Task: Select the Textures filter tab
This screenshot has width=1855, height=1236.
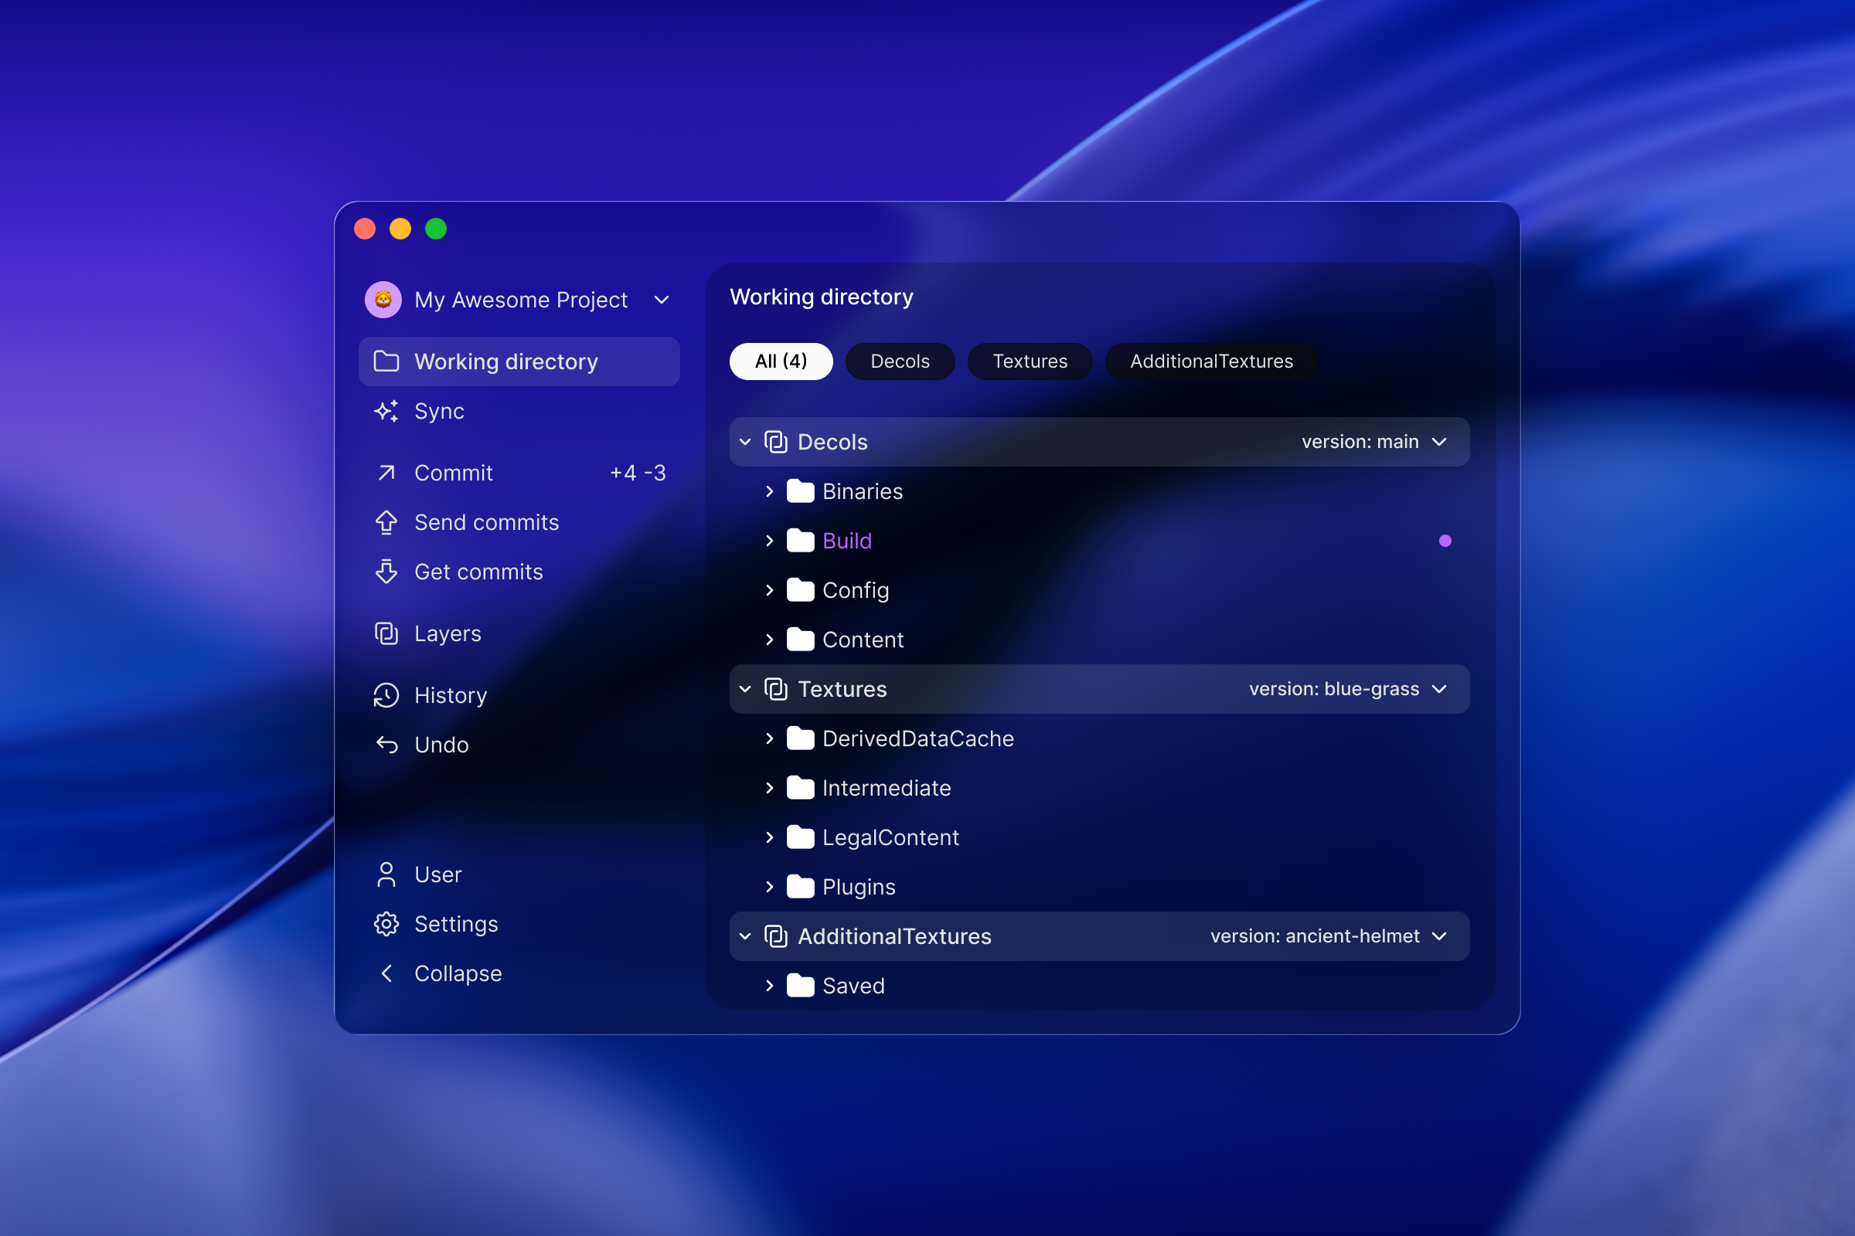Action: coord(1030,361)
